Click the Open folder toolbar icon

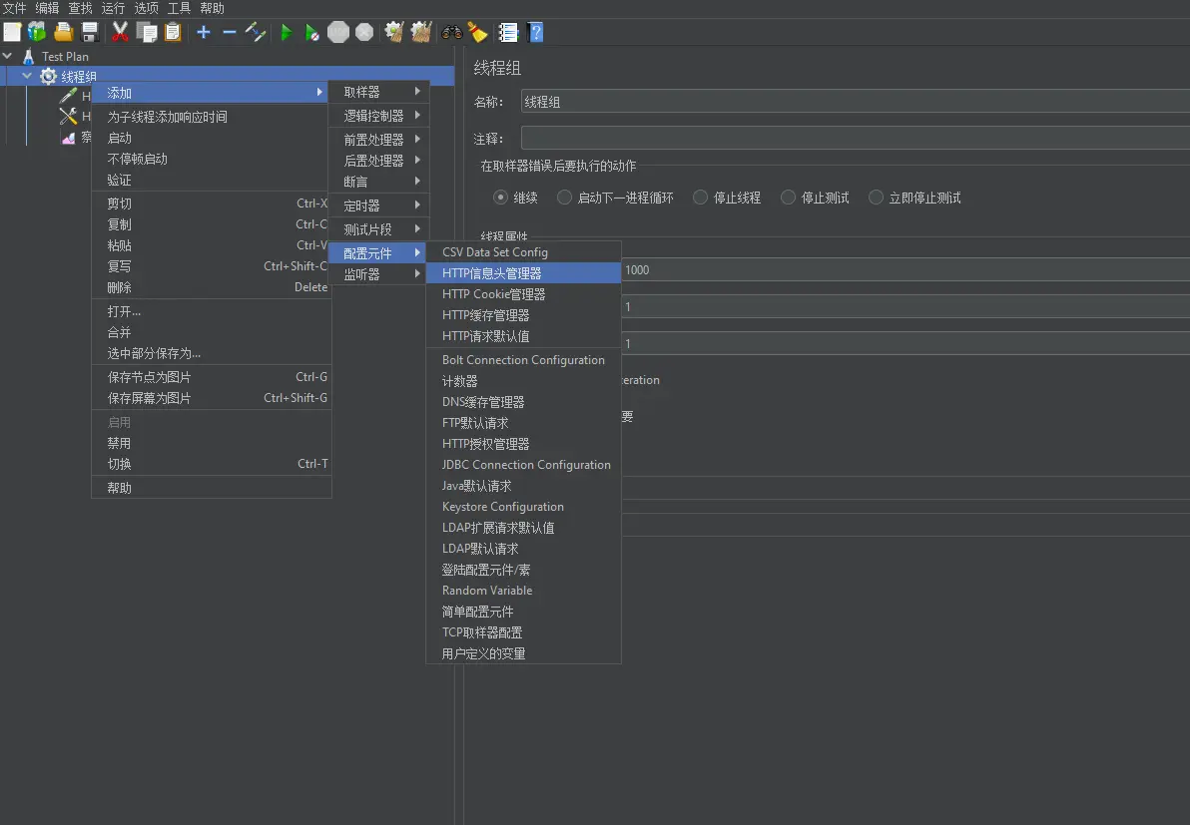(x=64, y=33)
